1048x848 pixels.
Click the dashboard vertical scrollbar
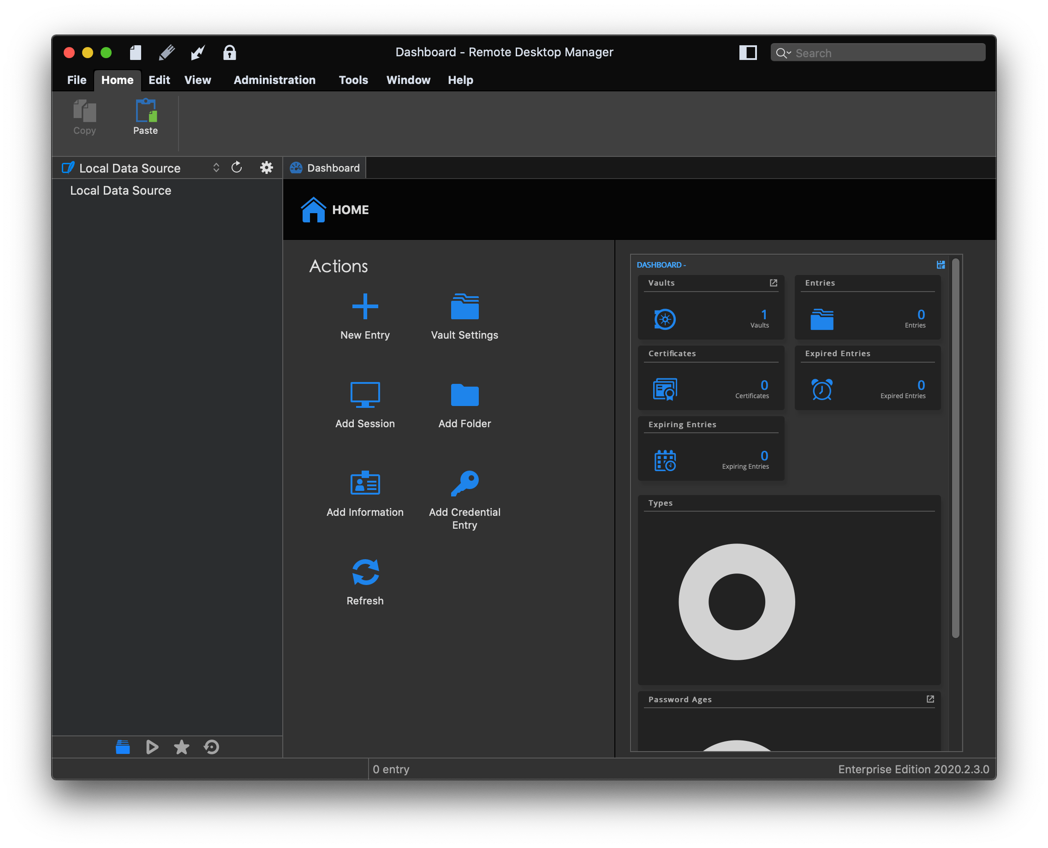(x=955, y=448)
